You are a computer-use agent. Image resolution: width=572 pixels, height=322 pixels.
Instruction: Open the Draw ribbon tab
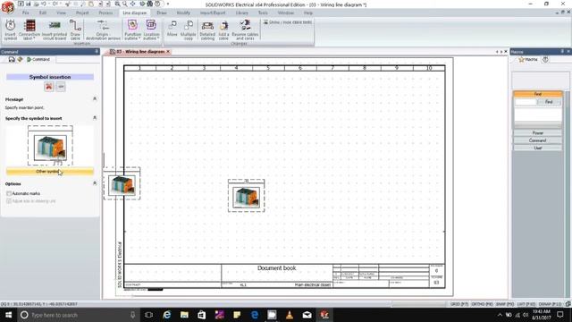coord(162,13)
